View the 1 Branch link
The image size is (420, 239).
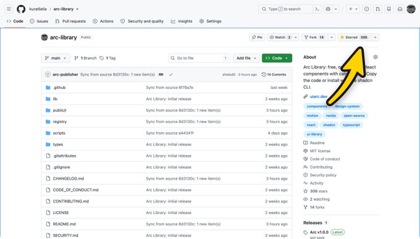click(85, 58)
